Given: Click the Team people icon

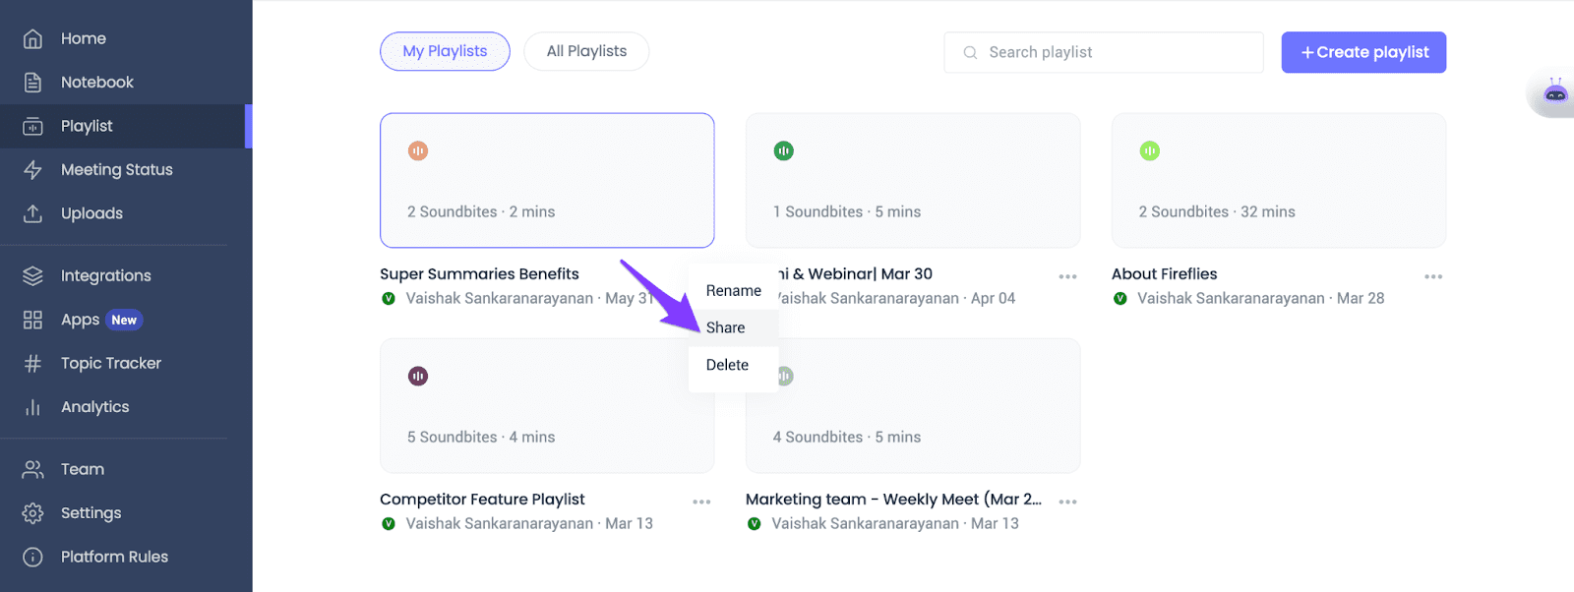Looking at the screenshot, I should 32,470.
